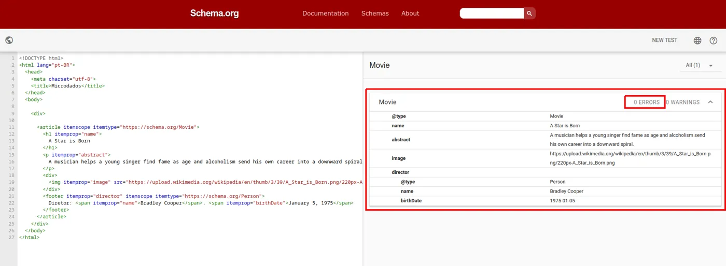Click the title Microdados code line
This screenshot has width=726, height=266.
click(x=67, y=86)
